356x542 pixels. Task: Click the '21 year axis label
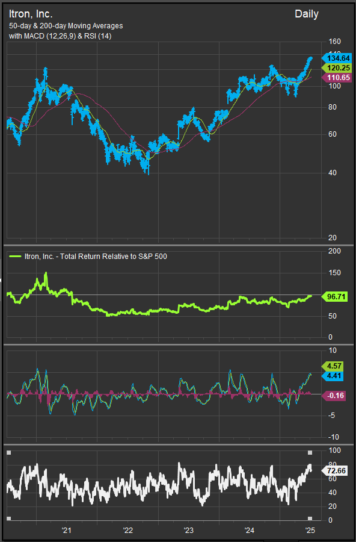66,530
